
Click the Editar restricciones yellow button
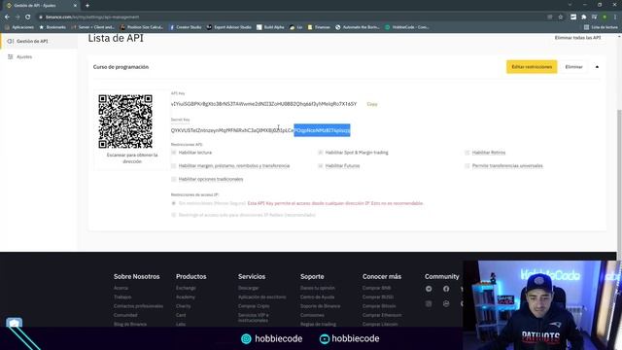[x=532, y=67]
